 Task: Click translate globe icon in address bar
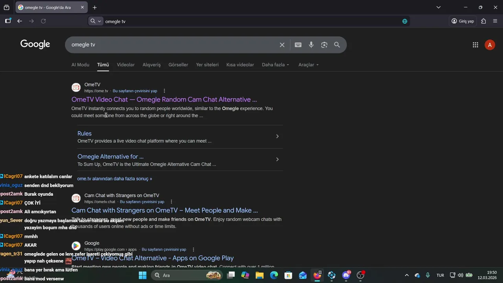pyautogui.click(x=405, y=21)
